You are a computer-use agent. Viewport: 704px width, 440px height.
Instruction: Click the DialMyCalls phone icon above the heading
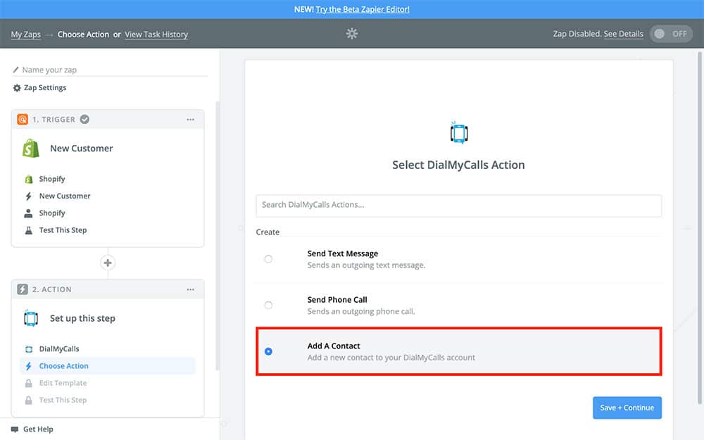click(x=458, y=133)
